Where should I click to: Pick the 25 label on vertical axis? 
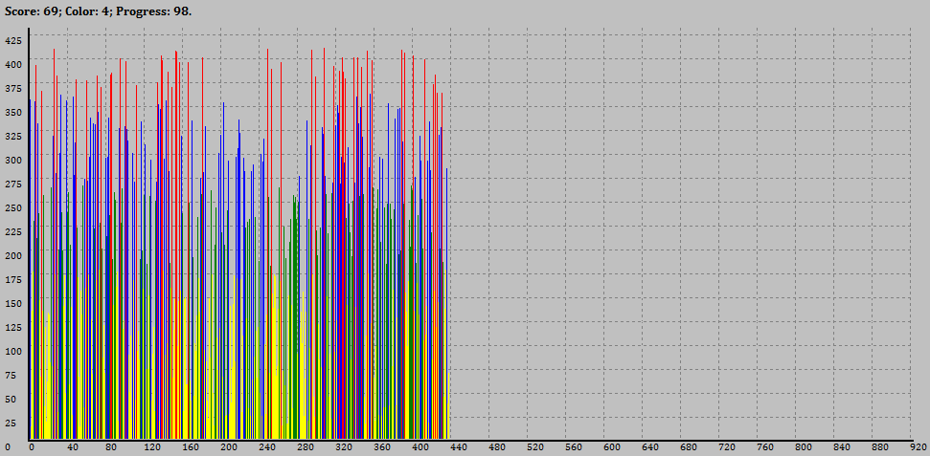pyautogui.click(x=12, y=423)
